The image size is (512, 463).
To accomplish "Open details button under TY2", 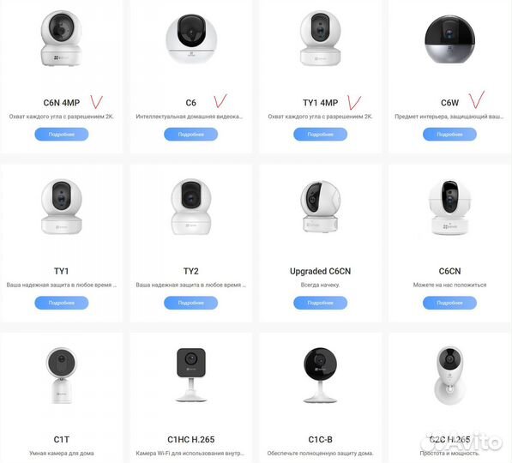I will pos(191,303).
